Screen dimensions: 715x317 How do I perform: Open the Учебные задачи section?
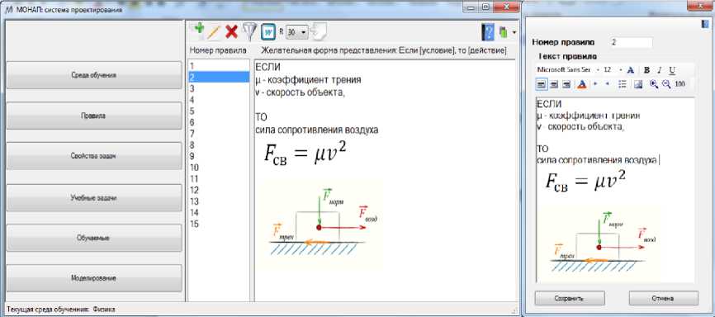click(x=94, y=198)
